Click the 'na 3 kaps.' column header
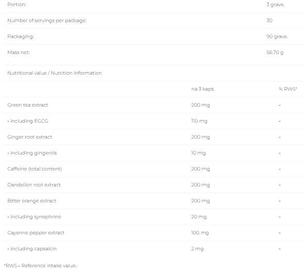Screen dimensions: 305x273 tap(203, 89)
